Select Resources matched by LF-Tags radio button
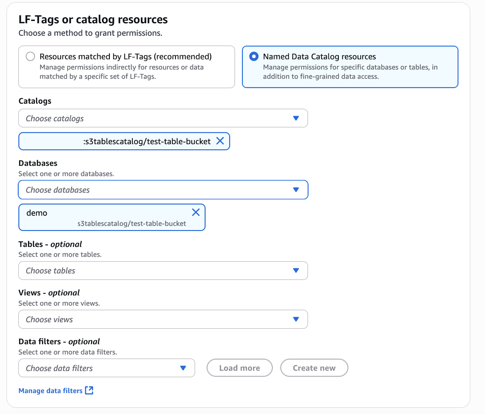This screenshot has width=485, height=414. pyautogui.click(x=30, y=57)
